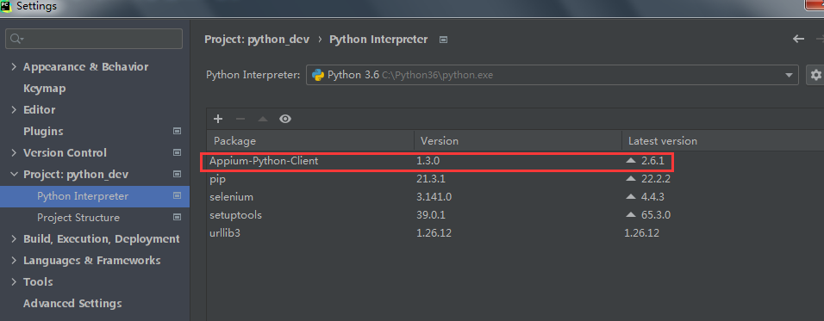Expand Build, Execution, Deployment section

click(x=14, y=238)
